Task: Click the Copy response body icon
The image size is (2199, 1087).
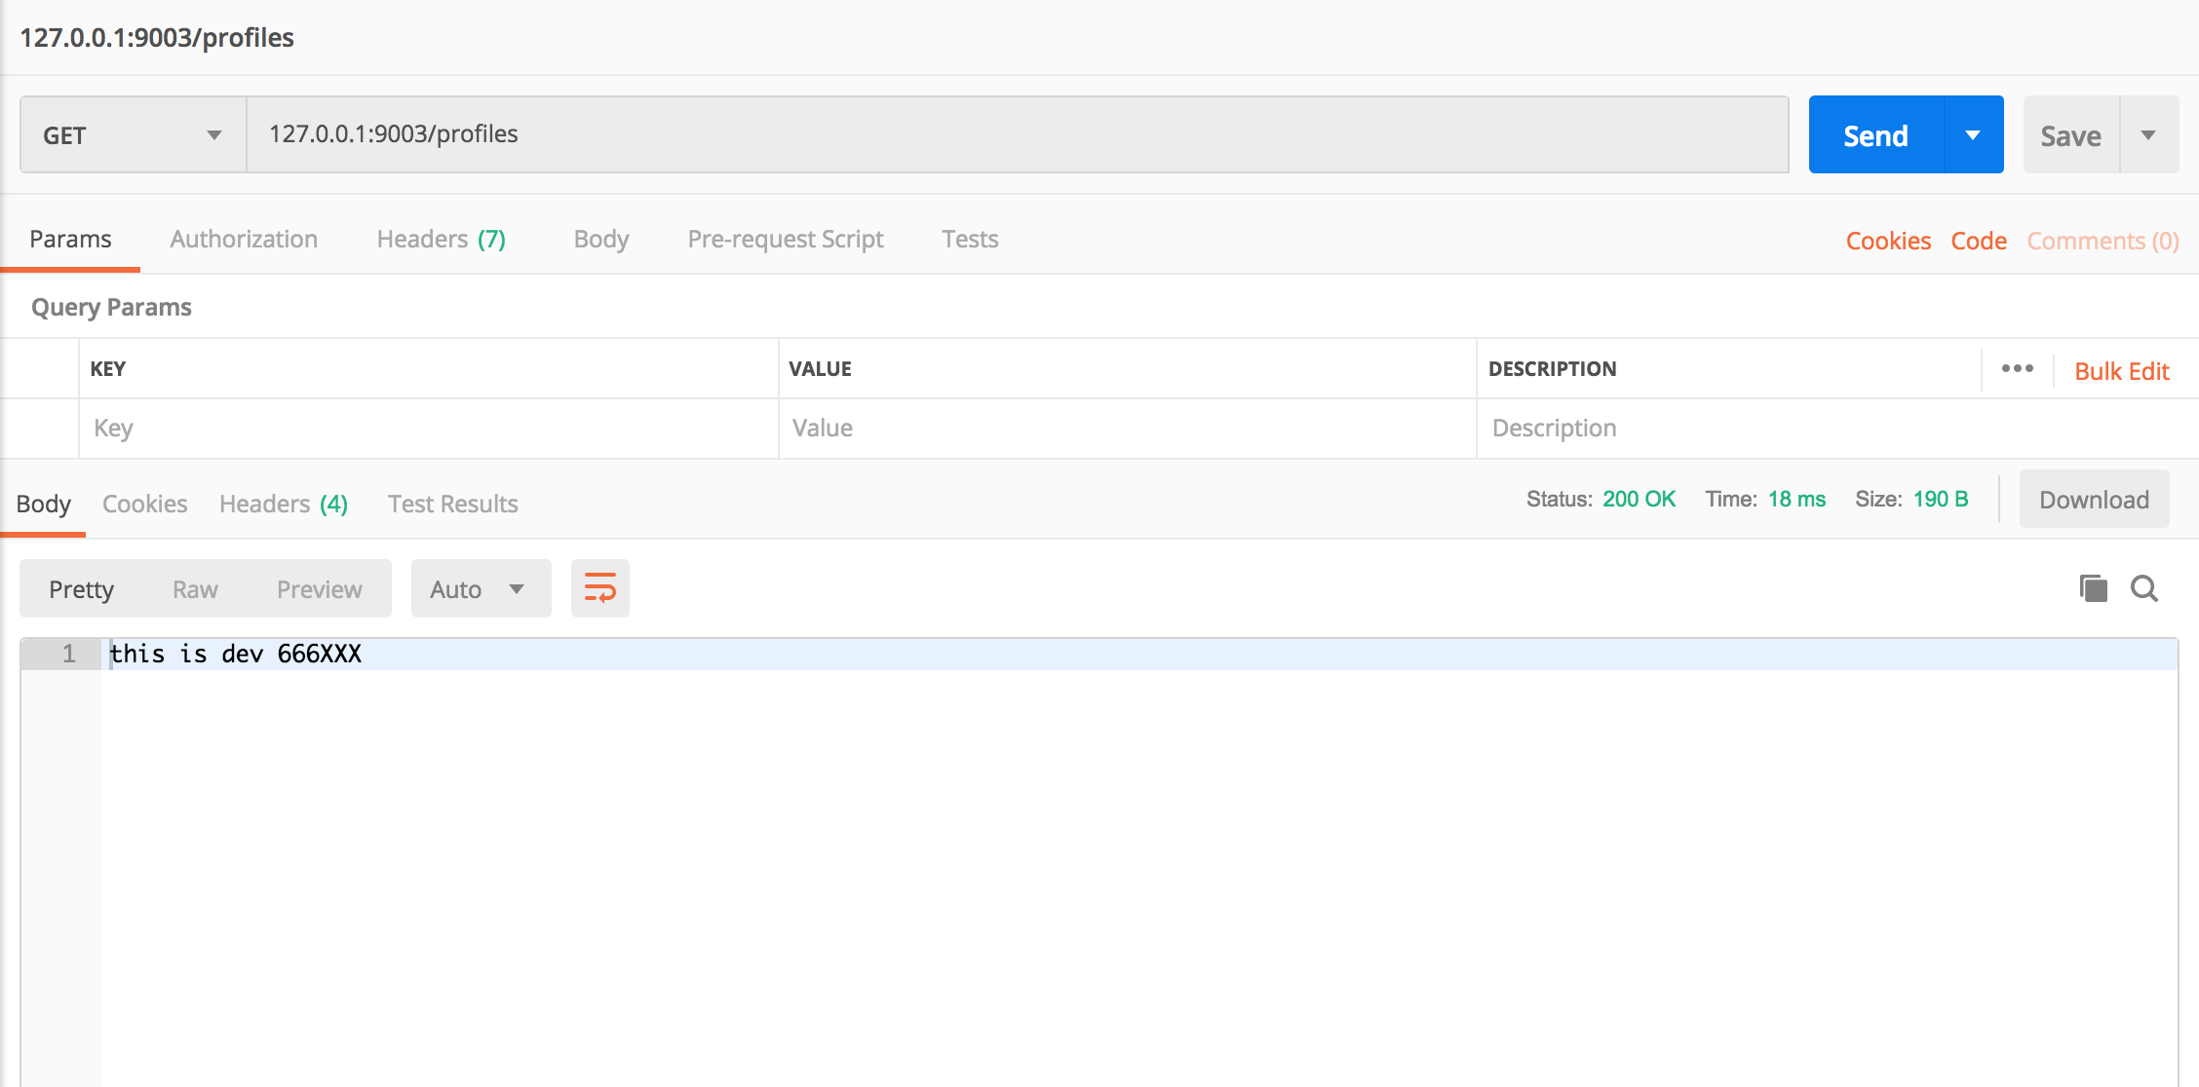Action: pos(2094,588)
